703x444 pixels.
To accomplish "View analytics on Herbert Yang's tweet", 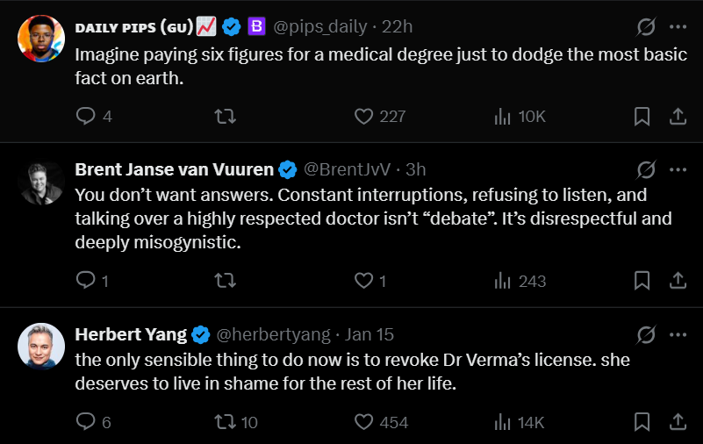I will click(x=504, y=422).
